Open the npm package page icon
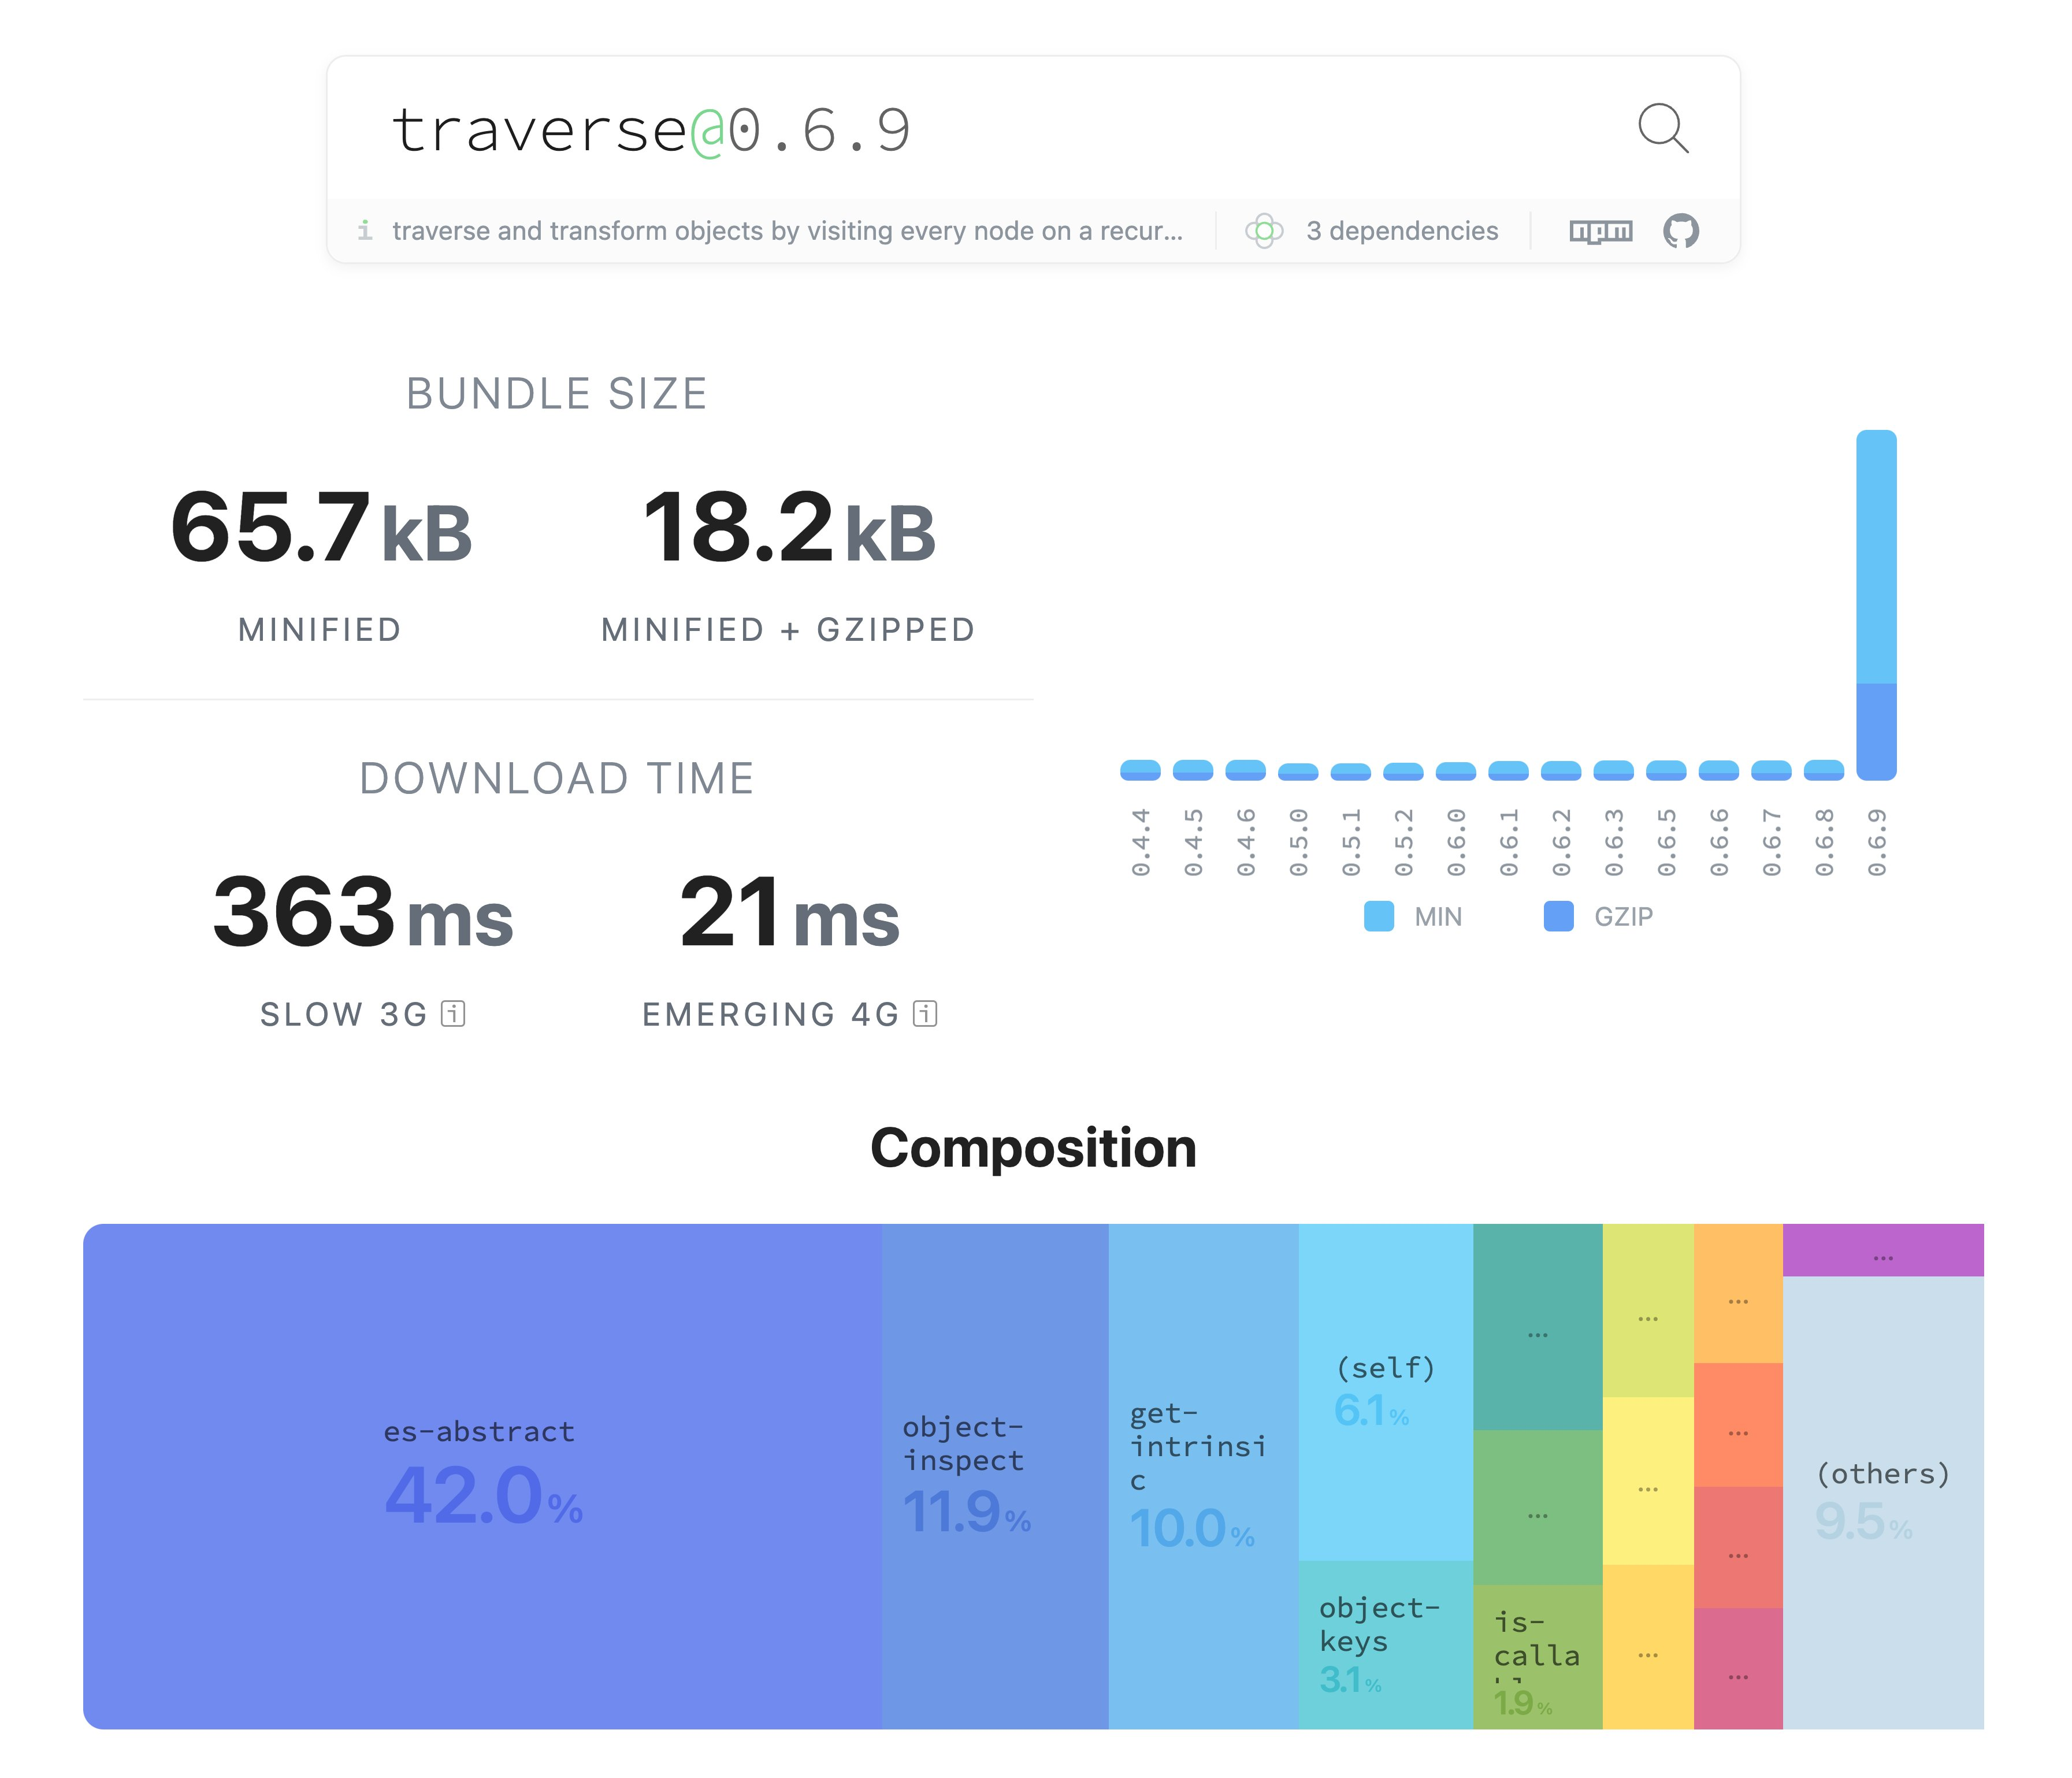2072x1778 pixels. pos(1600,231)
